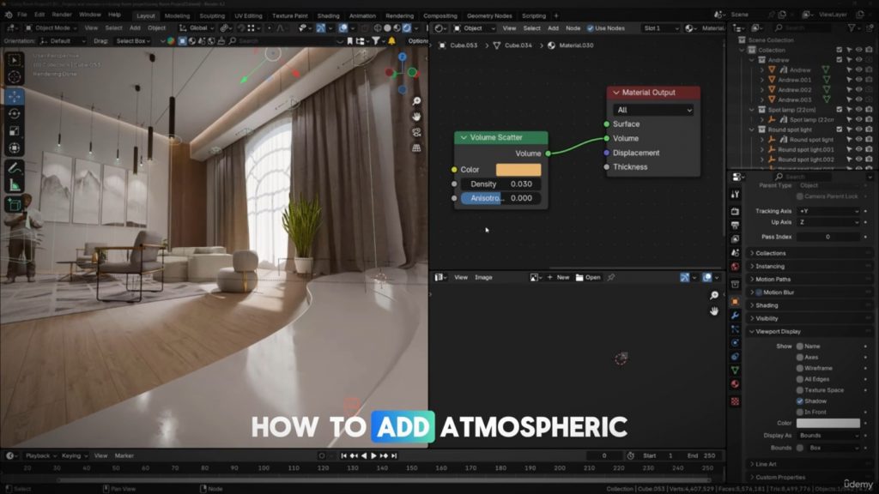
Task: Hide the Andrew.001 object with its eye icon
Action: (x=858, y=80)
